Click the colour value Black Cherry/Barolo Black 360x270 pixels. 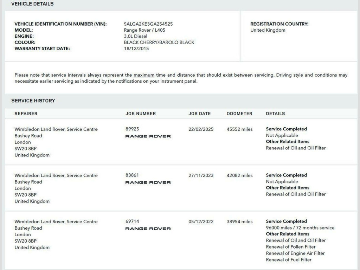coord(159,43)
